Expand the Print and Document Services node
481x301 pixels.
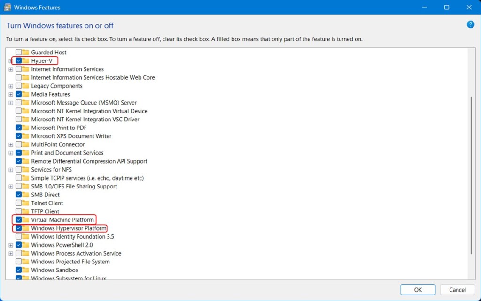[x=11, y=153]
